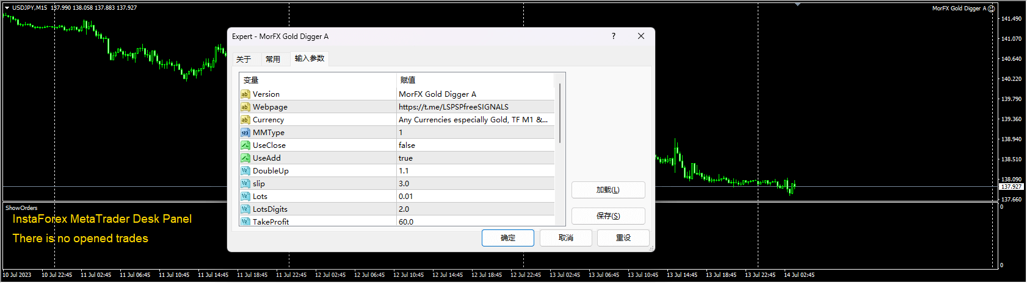This screenshot has height=283, width=1027.
Task: Click the UseClose value false
Action: point(476,145)
